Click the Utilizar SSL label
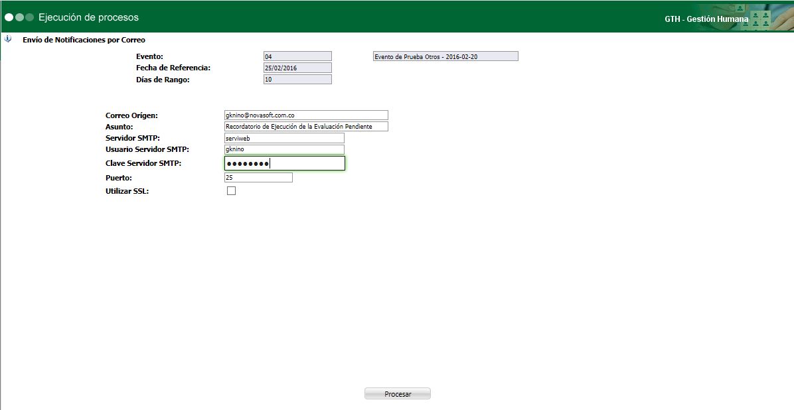794x410 pixels. click(x=127, y=191)
